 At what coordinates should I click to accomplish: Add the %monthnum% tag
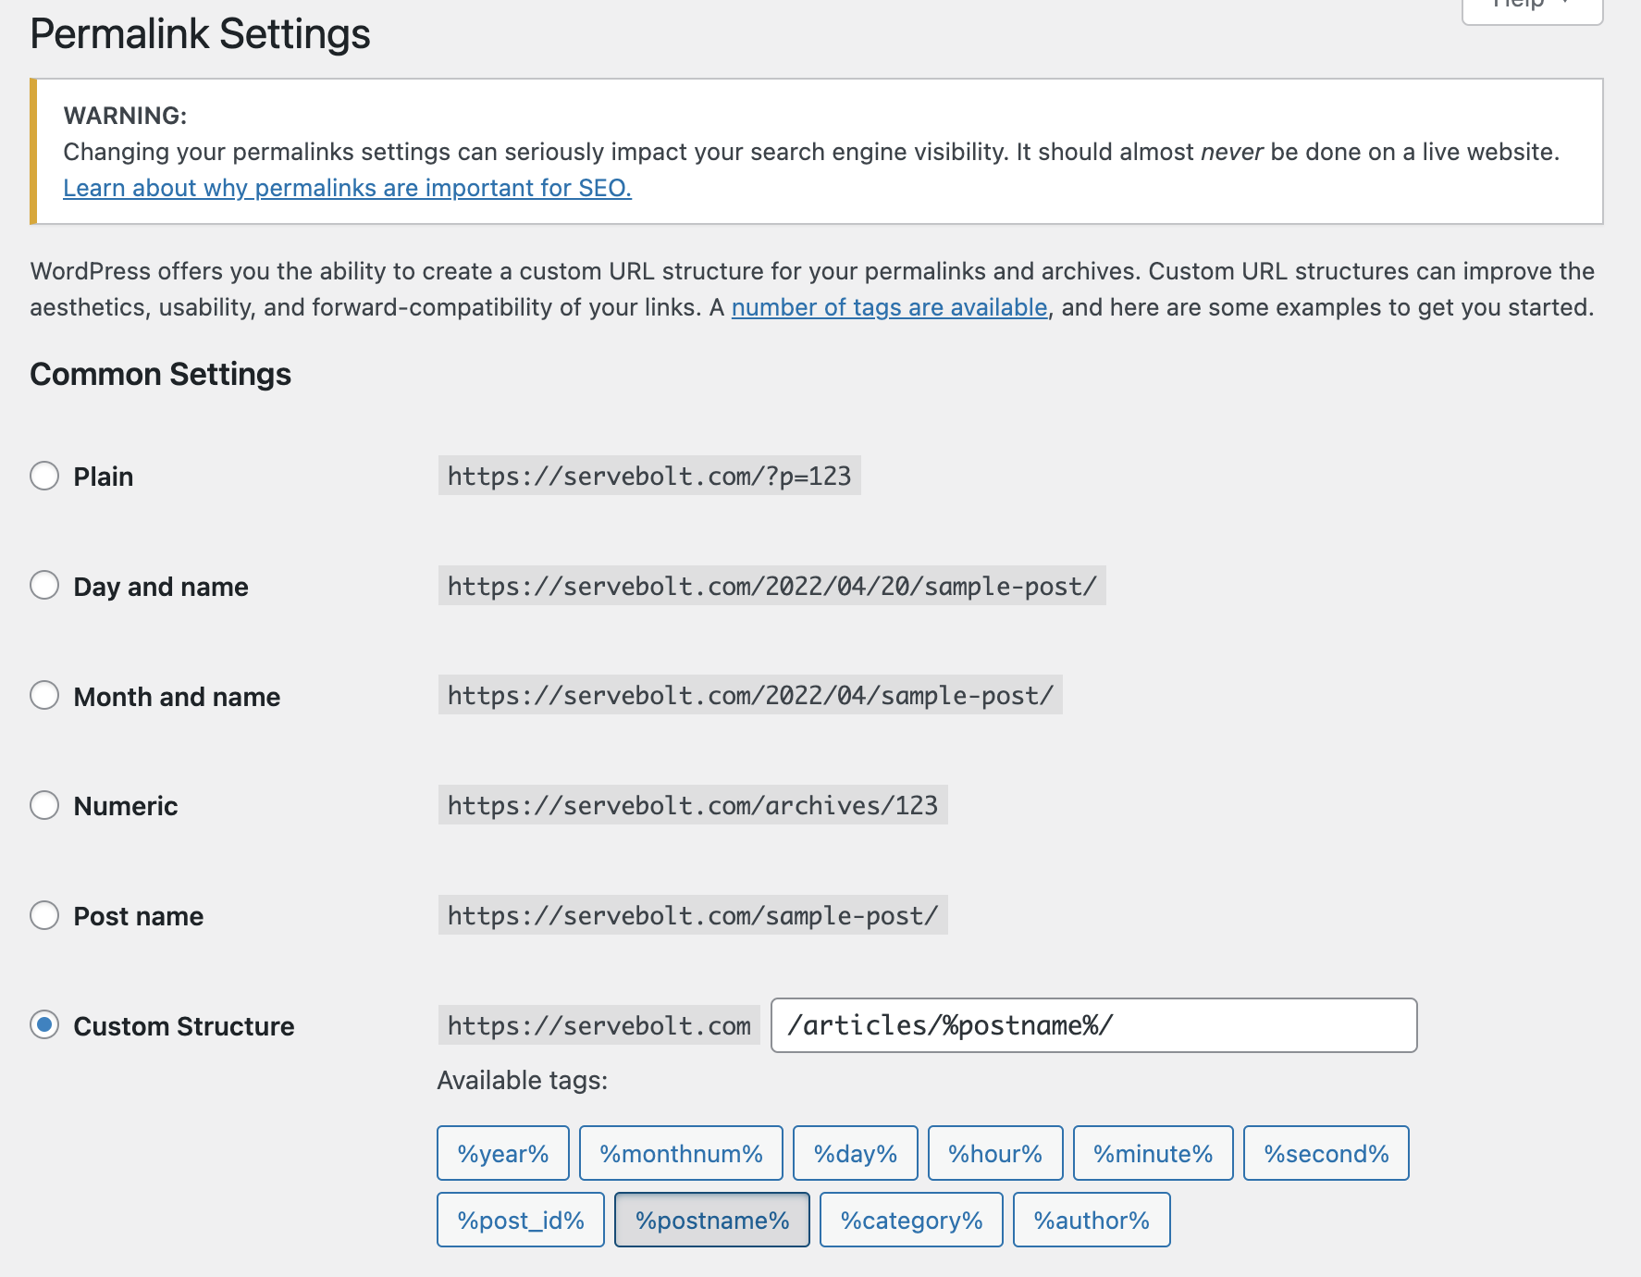pyautogui.click(x=681, y=1153)
